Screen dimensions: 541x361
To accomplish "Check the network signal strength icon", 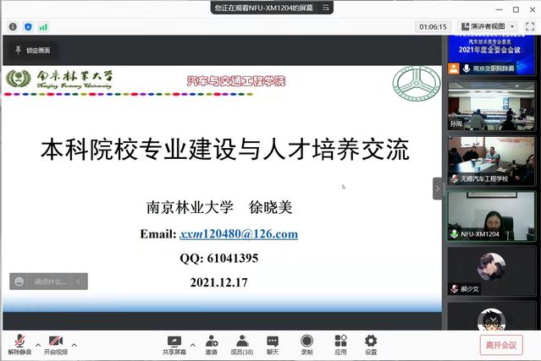I will point(43,26).
